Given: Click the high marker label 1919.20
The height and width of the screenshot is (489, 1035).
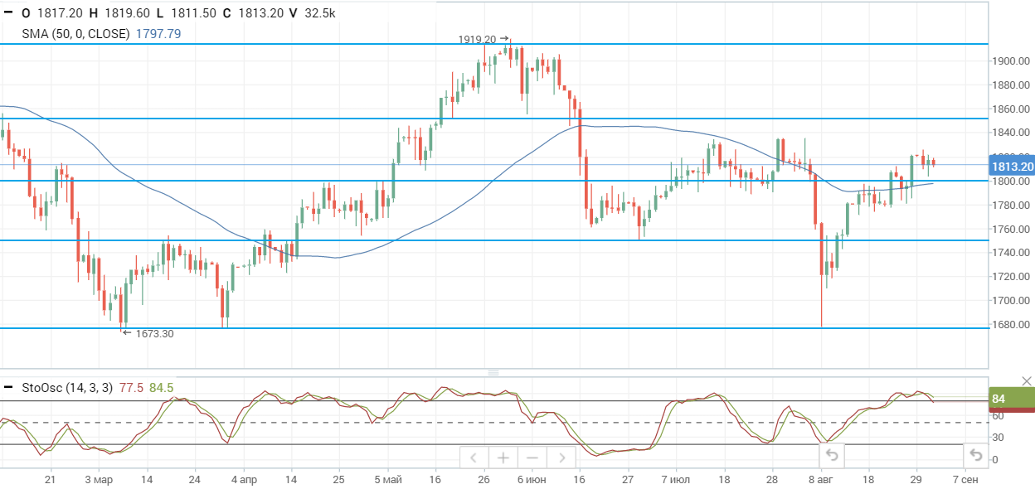Looking at the screenshot, I should point(477,39).
